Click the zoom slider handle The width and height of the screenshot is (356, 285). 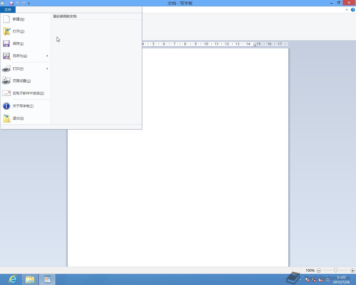pyautogui.click(x=336, y=270)
